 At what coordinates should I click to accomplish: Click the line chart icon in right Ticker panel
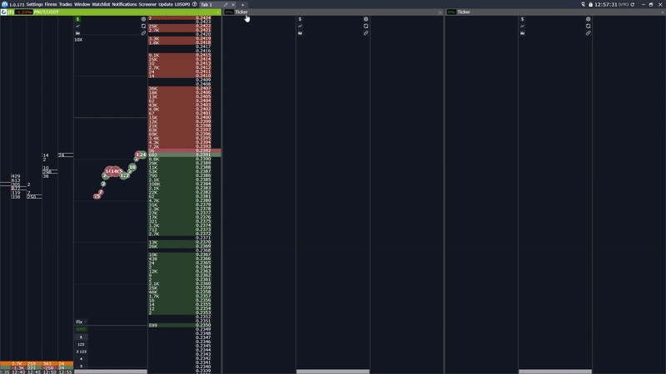click(522, 26)
